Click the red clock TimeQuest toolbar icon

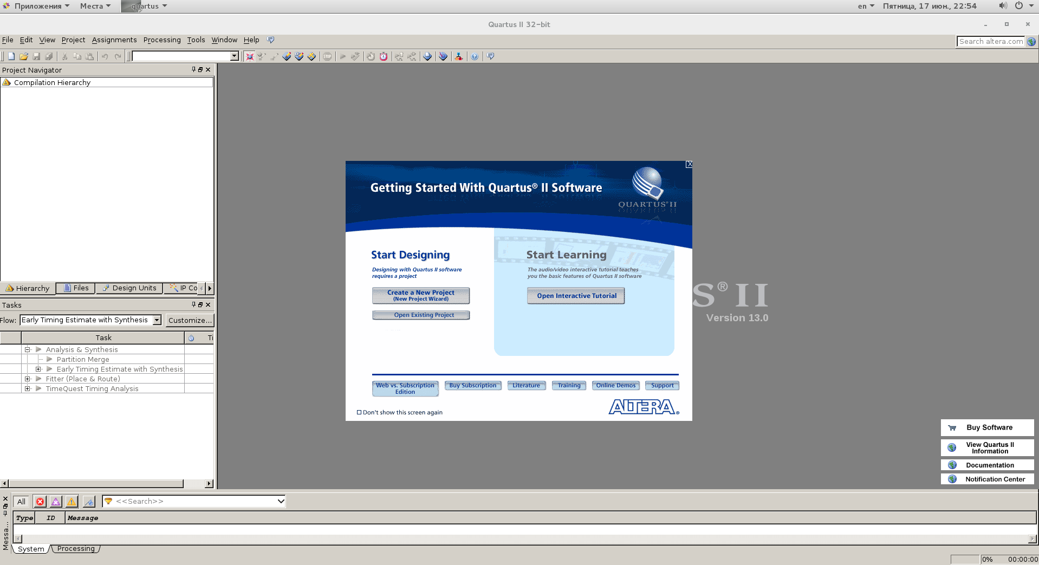coord(384,56)
